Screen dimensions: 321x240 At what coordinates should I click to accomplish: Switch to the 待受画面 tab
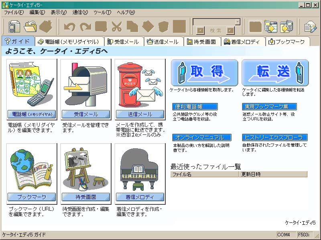click(x=202, y=42)
